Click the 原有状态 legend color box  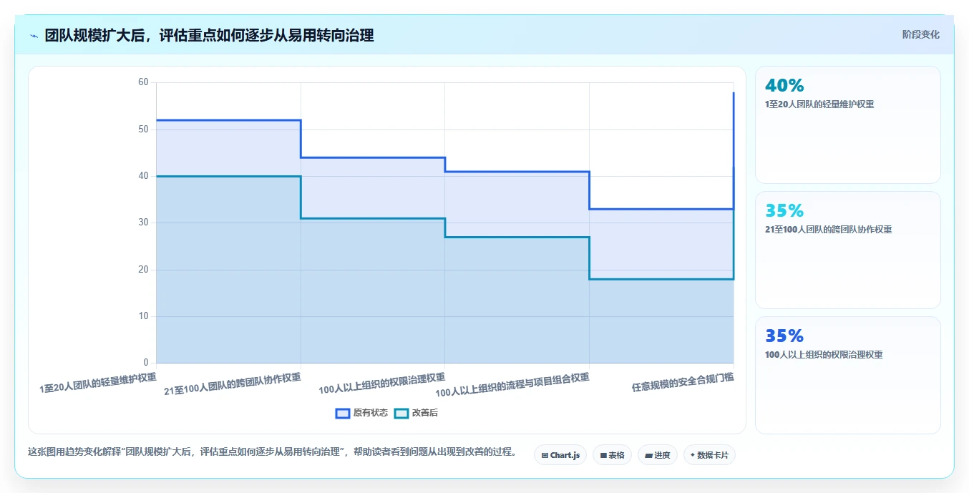pyautogui.click(x=343, y=413)
